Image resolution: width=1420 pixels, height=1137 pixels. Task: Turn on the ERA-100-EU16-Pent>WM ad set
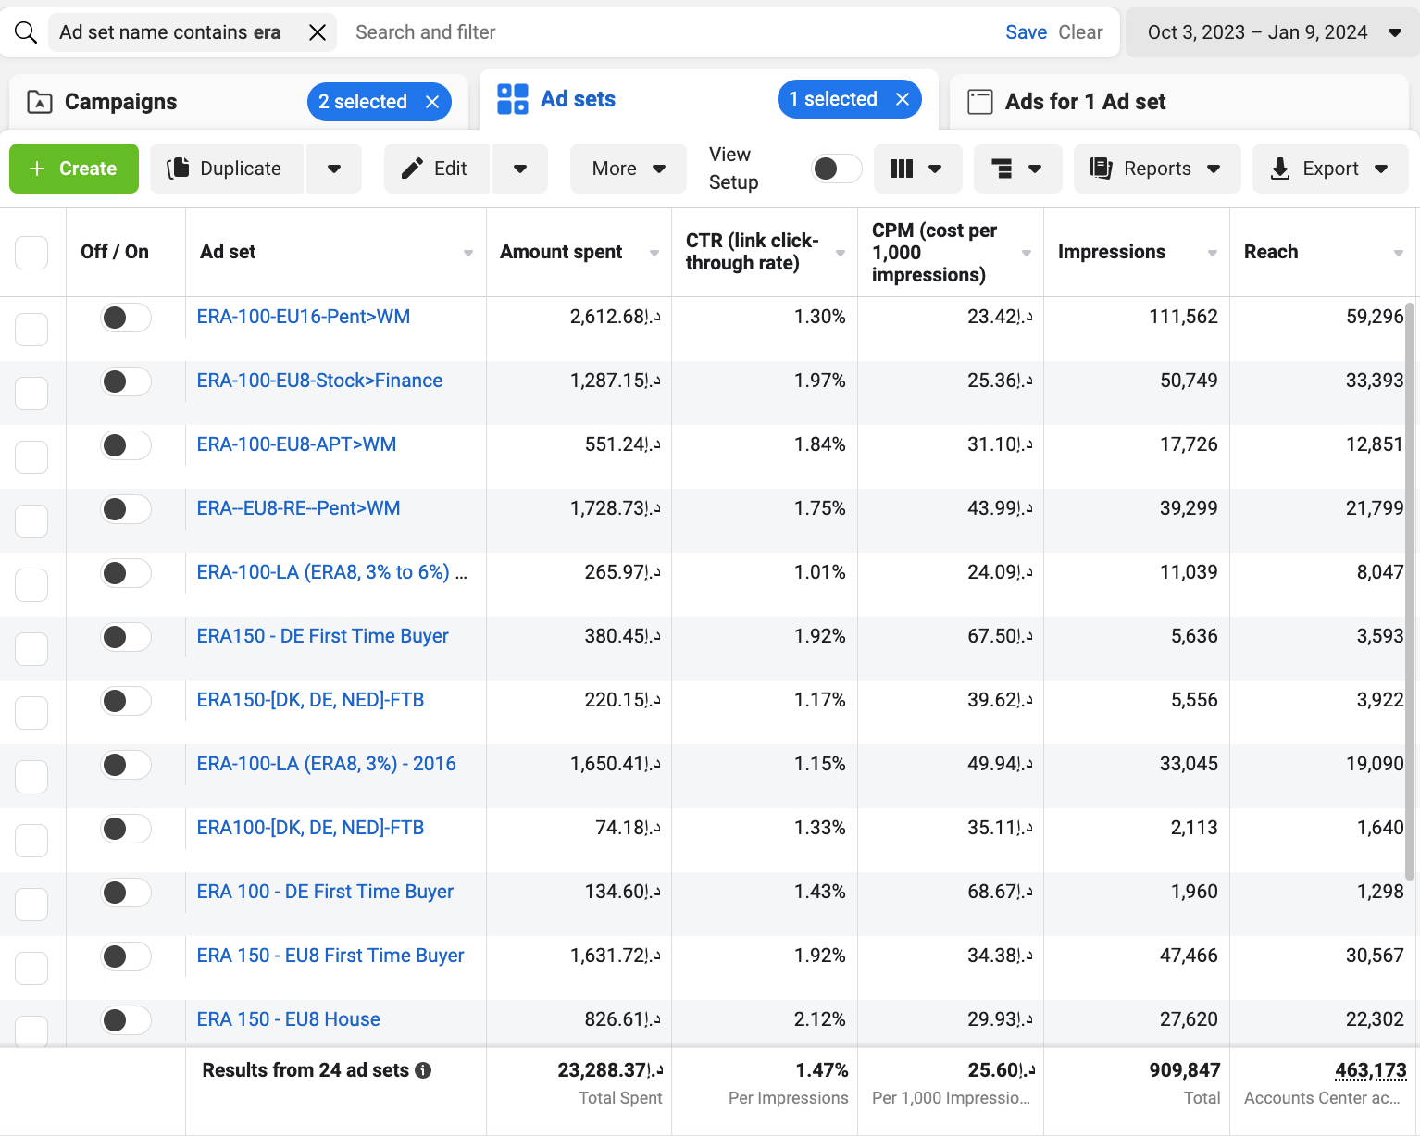click(x=125, y=318)
